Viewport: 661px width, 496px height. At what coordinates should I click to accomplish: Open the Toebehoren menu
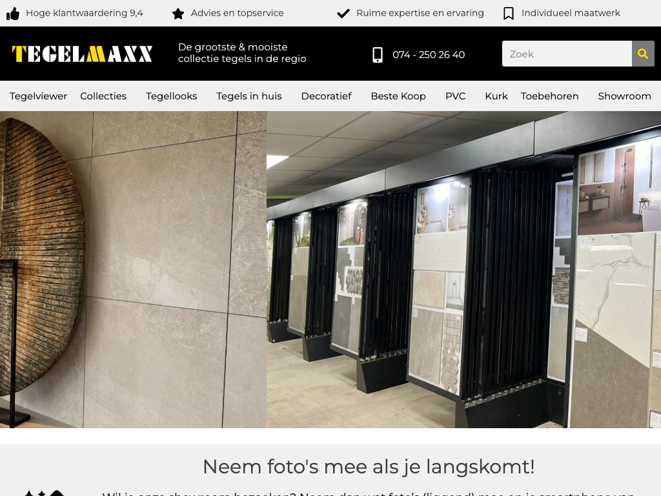pos(550,96)
